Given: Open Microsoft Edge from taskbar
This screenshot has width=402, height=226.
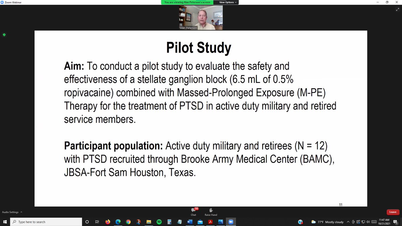Looking at the screenshot, I should point(118,222).
